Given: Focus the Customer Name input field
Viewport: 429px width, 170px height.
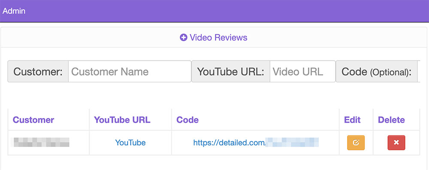Looking at the screenshot, I should tap(130, 71).
